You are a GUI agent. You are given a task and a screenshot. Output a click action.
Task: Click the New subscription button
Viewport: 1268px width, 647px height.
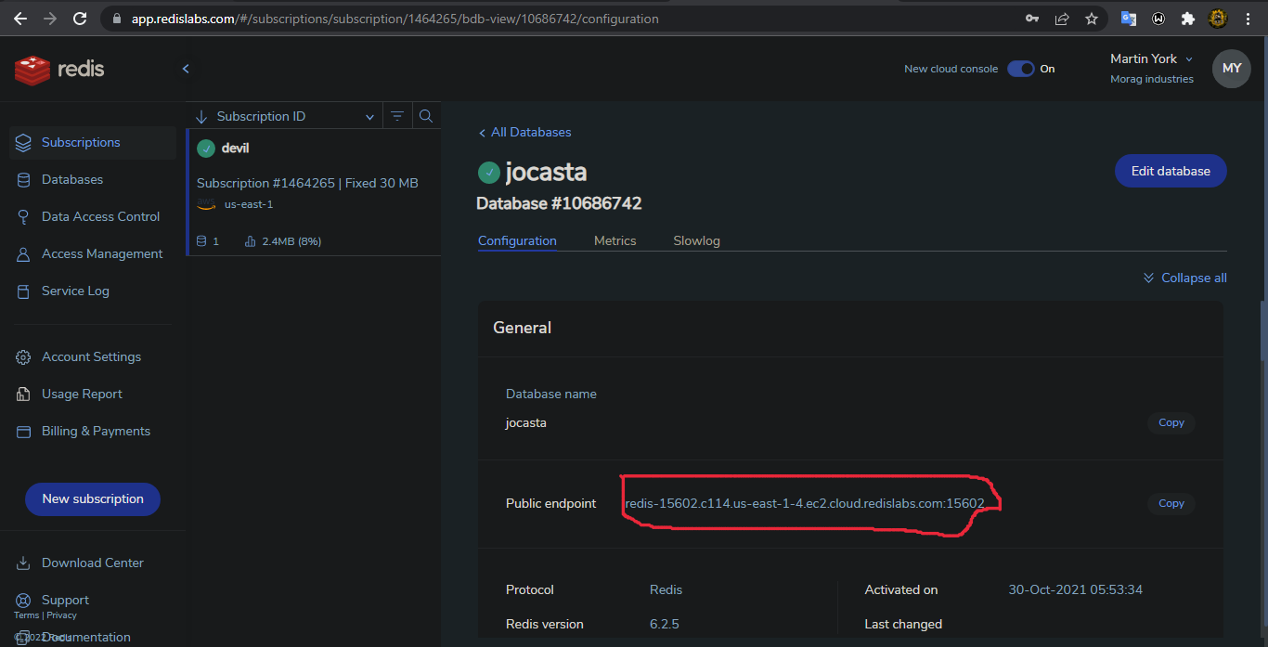[x=93, y=498]
